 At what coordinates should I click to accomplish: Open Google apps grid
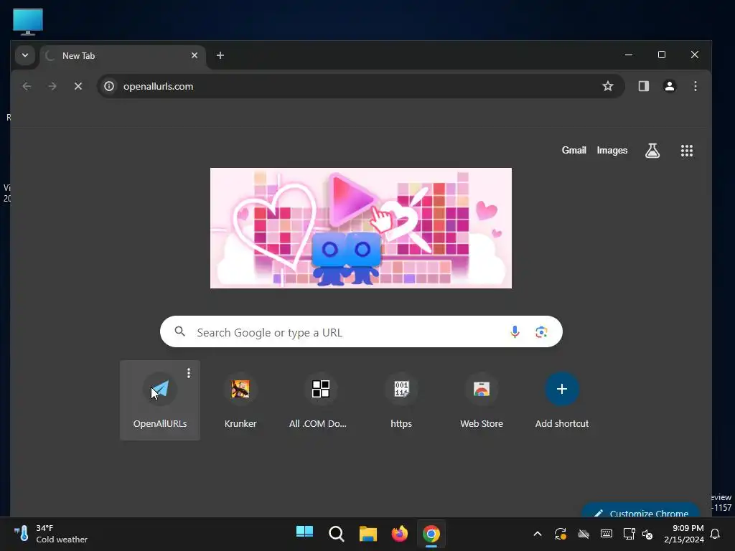coord(687,151)
